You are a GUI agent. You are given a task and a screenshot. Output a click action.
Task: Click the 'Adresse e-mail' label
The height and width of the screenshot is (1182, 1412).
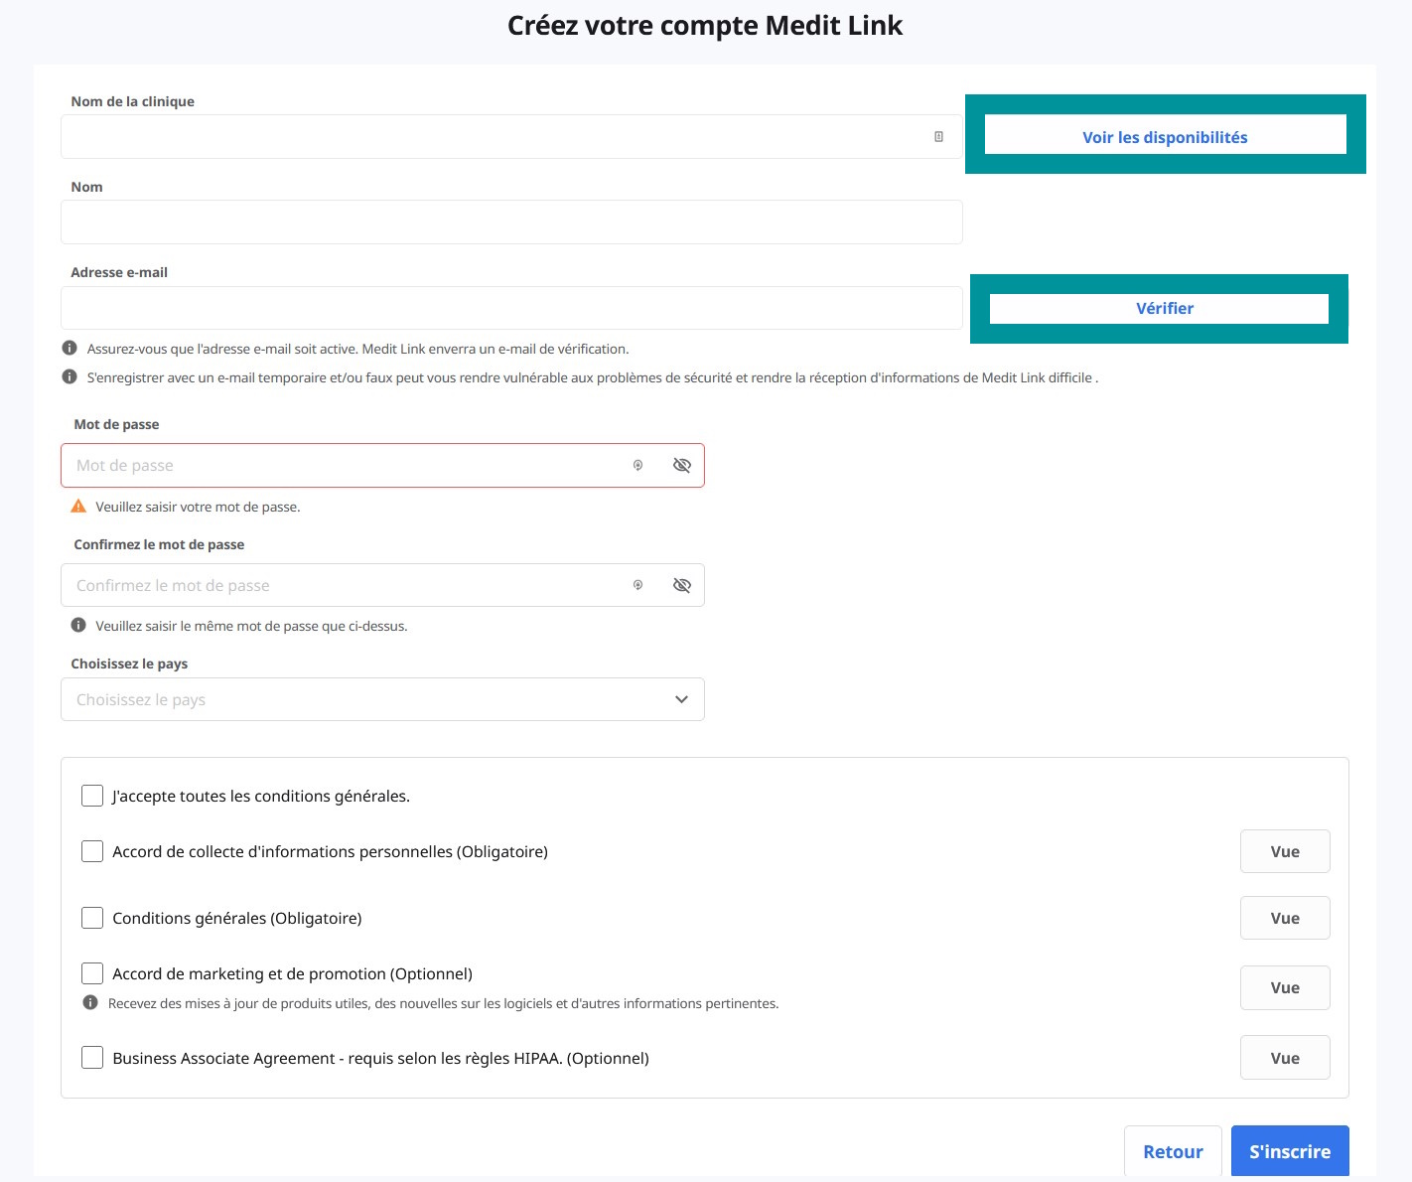119,272
